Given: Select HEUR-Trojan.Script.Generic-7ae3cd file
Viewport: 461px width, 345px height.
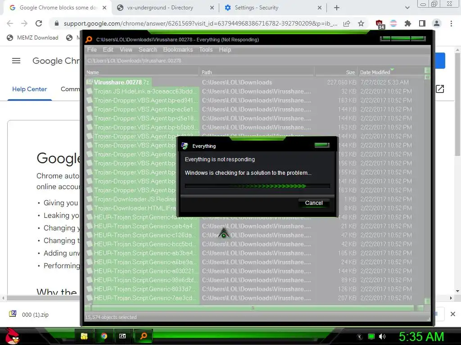Looking at the screenshot, I should click(x=142, y=298).
